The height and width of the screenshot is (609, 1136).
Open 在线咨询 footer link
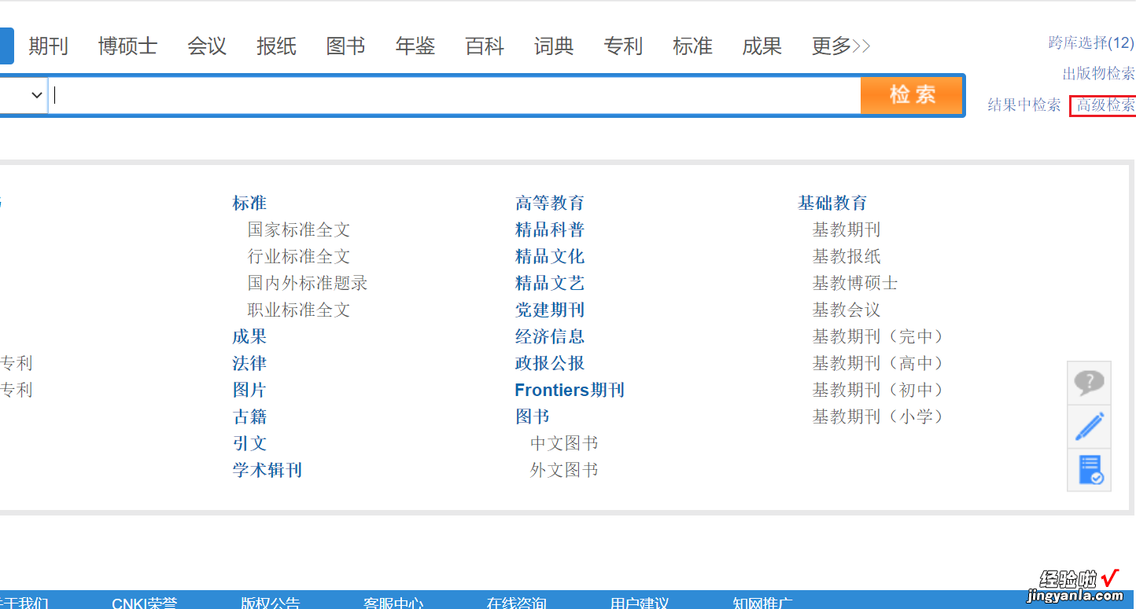(517, 603)
